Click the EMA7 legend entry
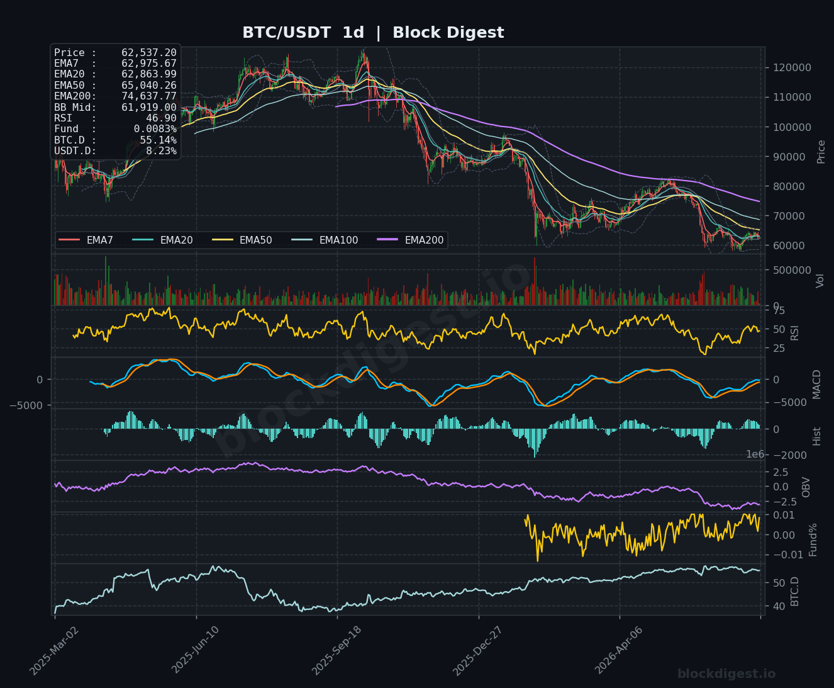834x688 pixels. coord(86,240)
